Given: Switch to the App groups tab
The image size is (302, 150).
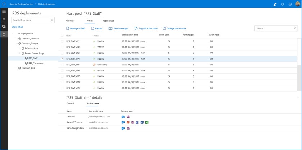Looking at the screenshot, I should pos(108,20).
